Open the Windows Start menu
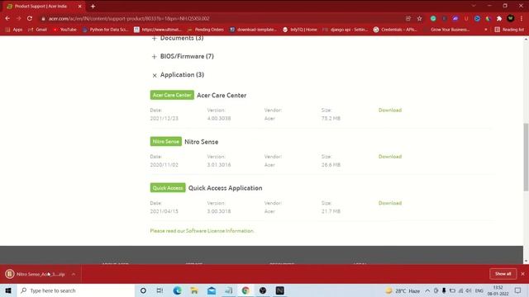 click(8, 290)
